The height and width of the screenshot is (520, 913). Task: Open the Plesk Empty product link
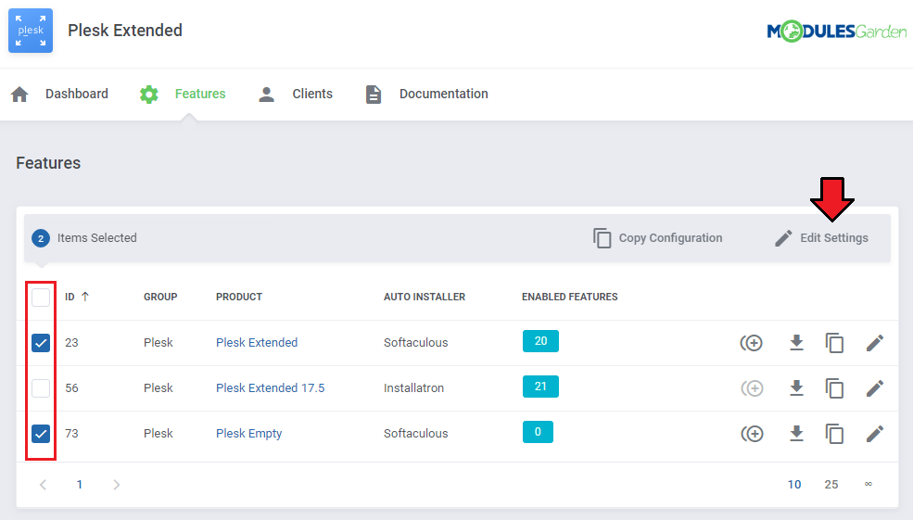click(x=248, y=434)
